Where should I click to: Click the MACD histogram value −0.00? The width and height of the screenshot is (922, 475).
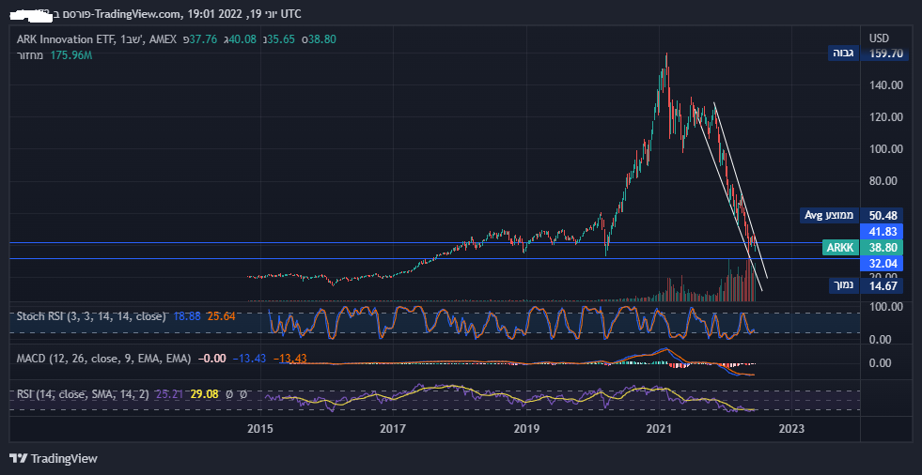pos(212,359)
